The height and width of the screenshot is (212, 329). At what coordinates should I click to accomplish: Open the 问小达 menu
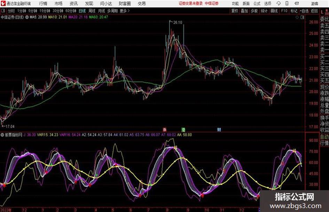[106, 3]
